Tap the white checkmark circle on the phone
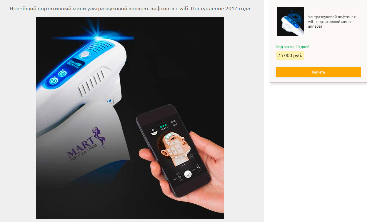Screen dimensions: 367x222 tap(187, 174)
